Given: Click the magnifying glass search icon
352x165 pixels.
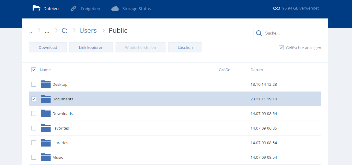Looking at the screenshot, I should click(x=259, y=33).
